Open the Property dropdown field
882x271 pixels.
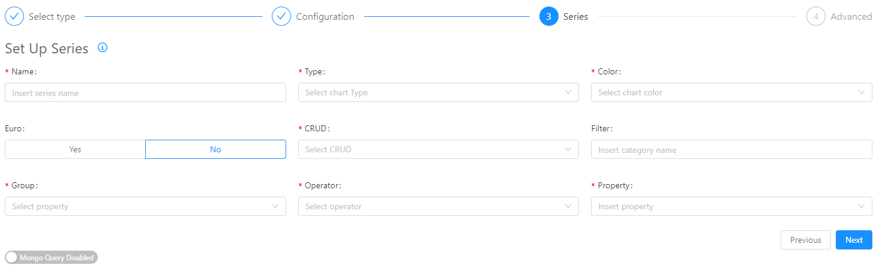tap(731, 206)
